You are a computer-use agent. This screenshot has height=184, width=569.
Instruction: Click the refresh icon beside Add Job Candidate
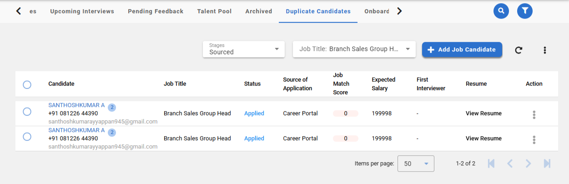(x=519, y=50)
